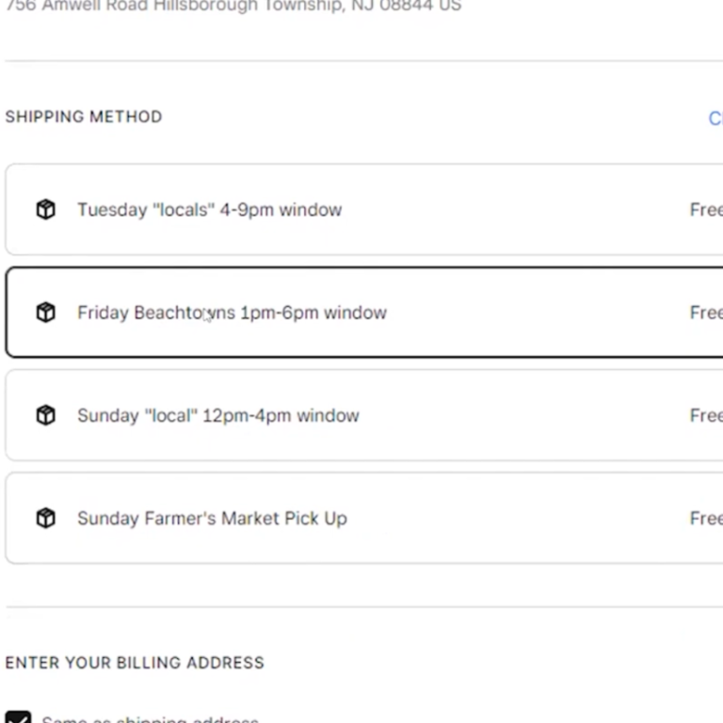The height and width of the screenshot is (723, 723).
Task: Click the "Same as shipping address" label text
Action: (151, 719)
